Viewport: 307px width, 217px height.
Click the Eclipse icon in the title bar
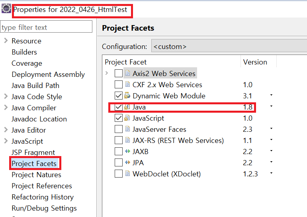pos(6,9)
